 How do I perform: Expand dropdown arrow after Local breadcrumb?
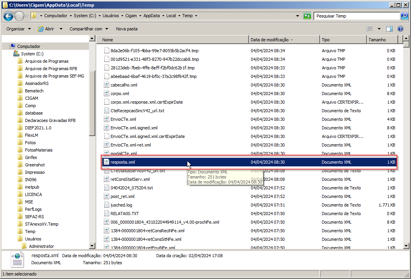click(x=179, y=16)
